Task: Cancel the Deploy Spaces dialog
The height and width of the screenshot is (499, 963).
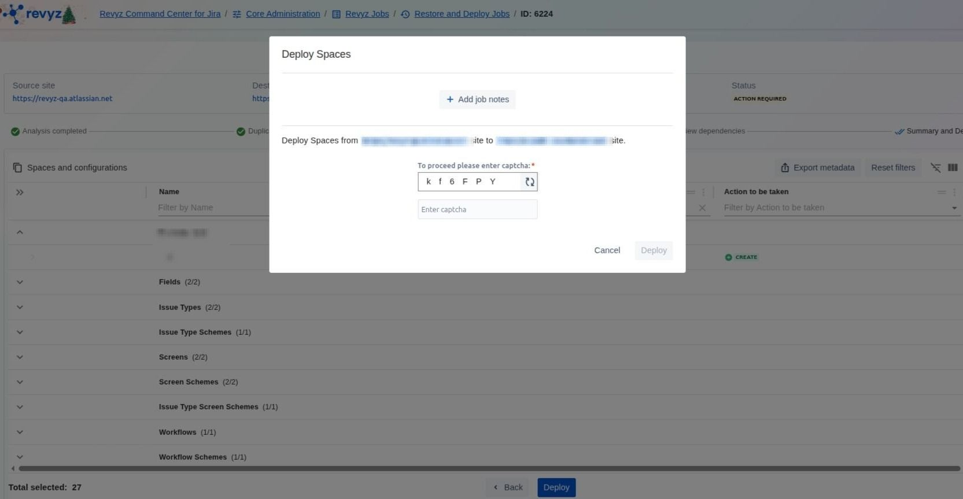Action: pos(607,250)
